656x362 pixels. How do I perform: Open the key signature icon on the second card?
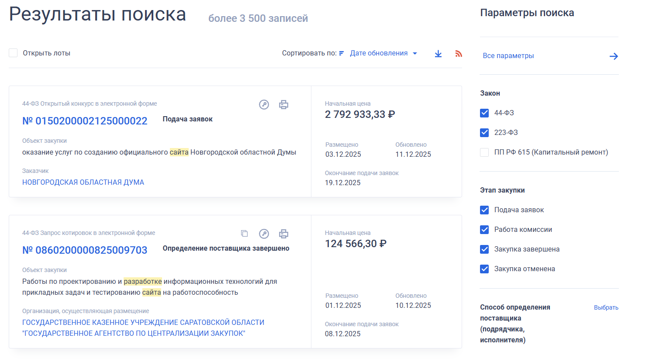point(264,234)
